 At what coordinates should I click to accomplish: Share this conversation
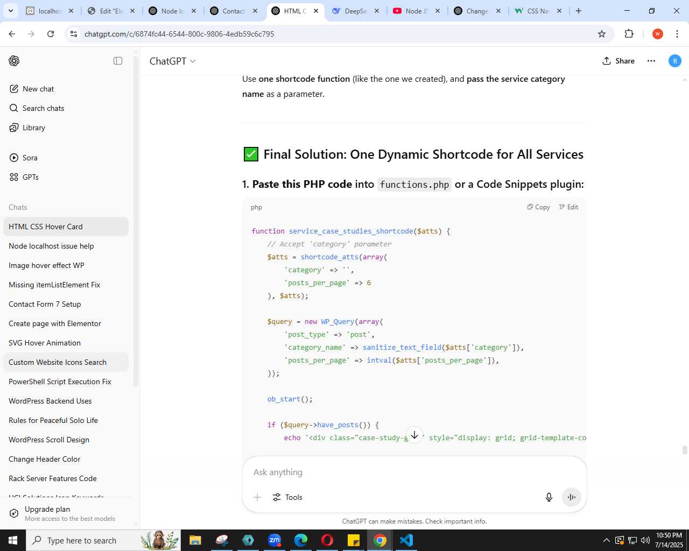[x=618, y=61]
